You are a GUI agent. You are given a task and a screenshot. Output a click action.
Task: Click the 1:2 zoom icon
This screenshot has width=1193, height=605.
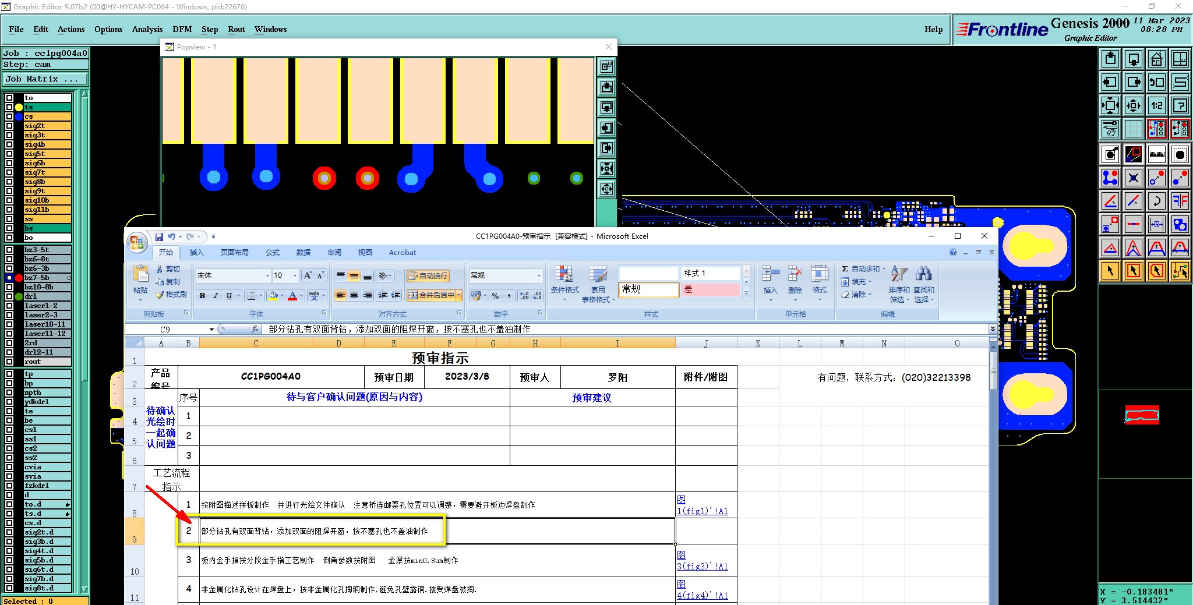click(1157, 105)
